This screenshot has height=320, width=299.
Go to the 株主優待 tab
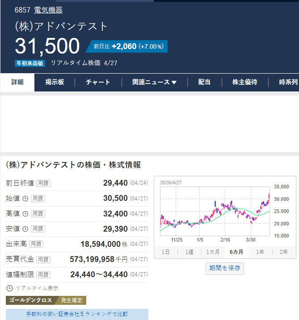pos(245,82)
